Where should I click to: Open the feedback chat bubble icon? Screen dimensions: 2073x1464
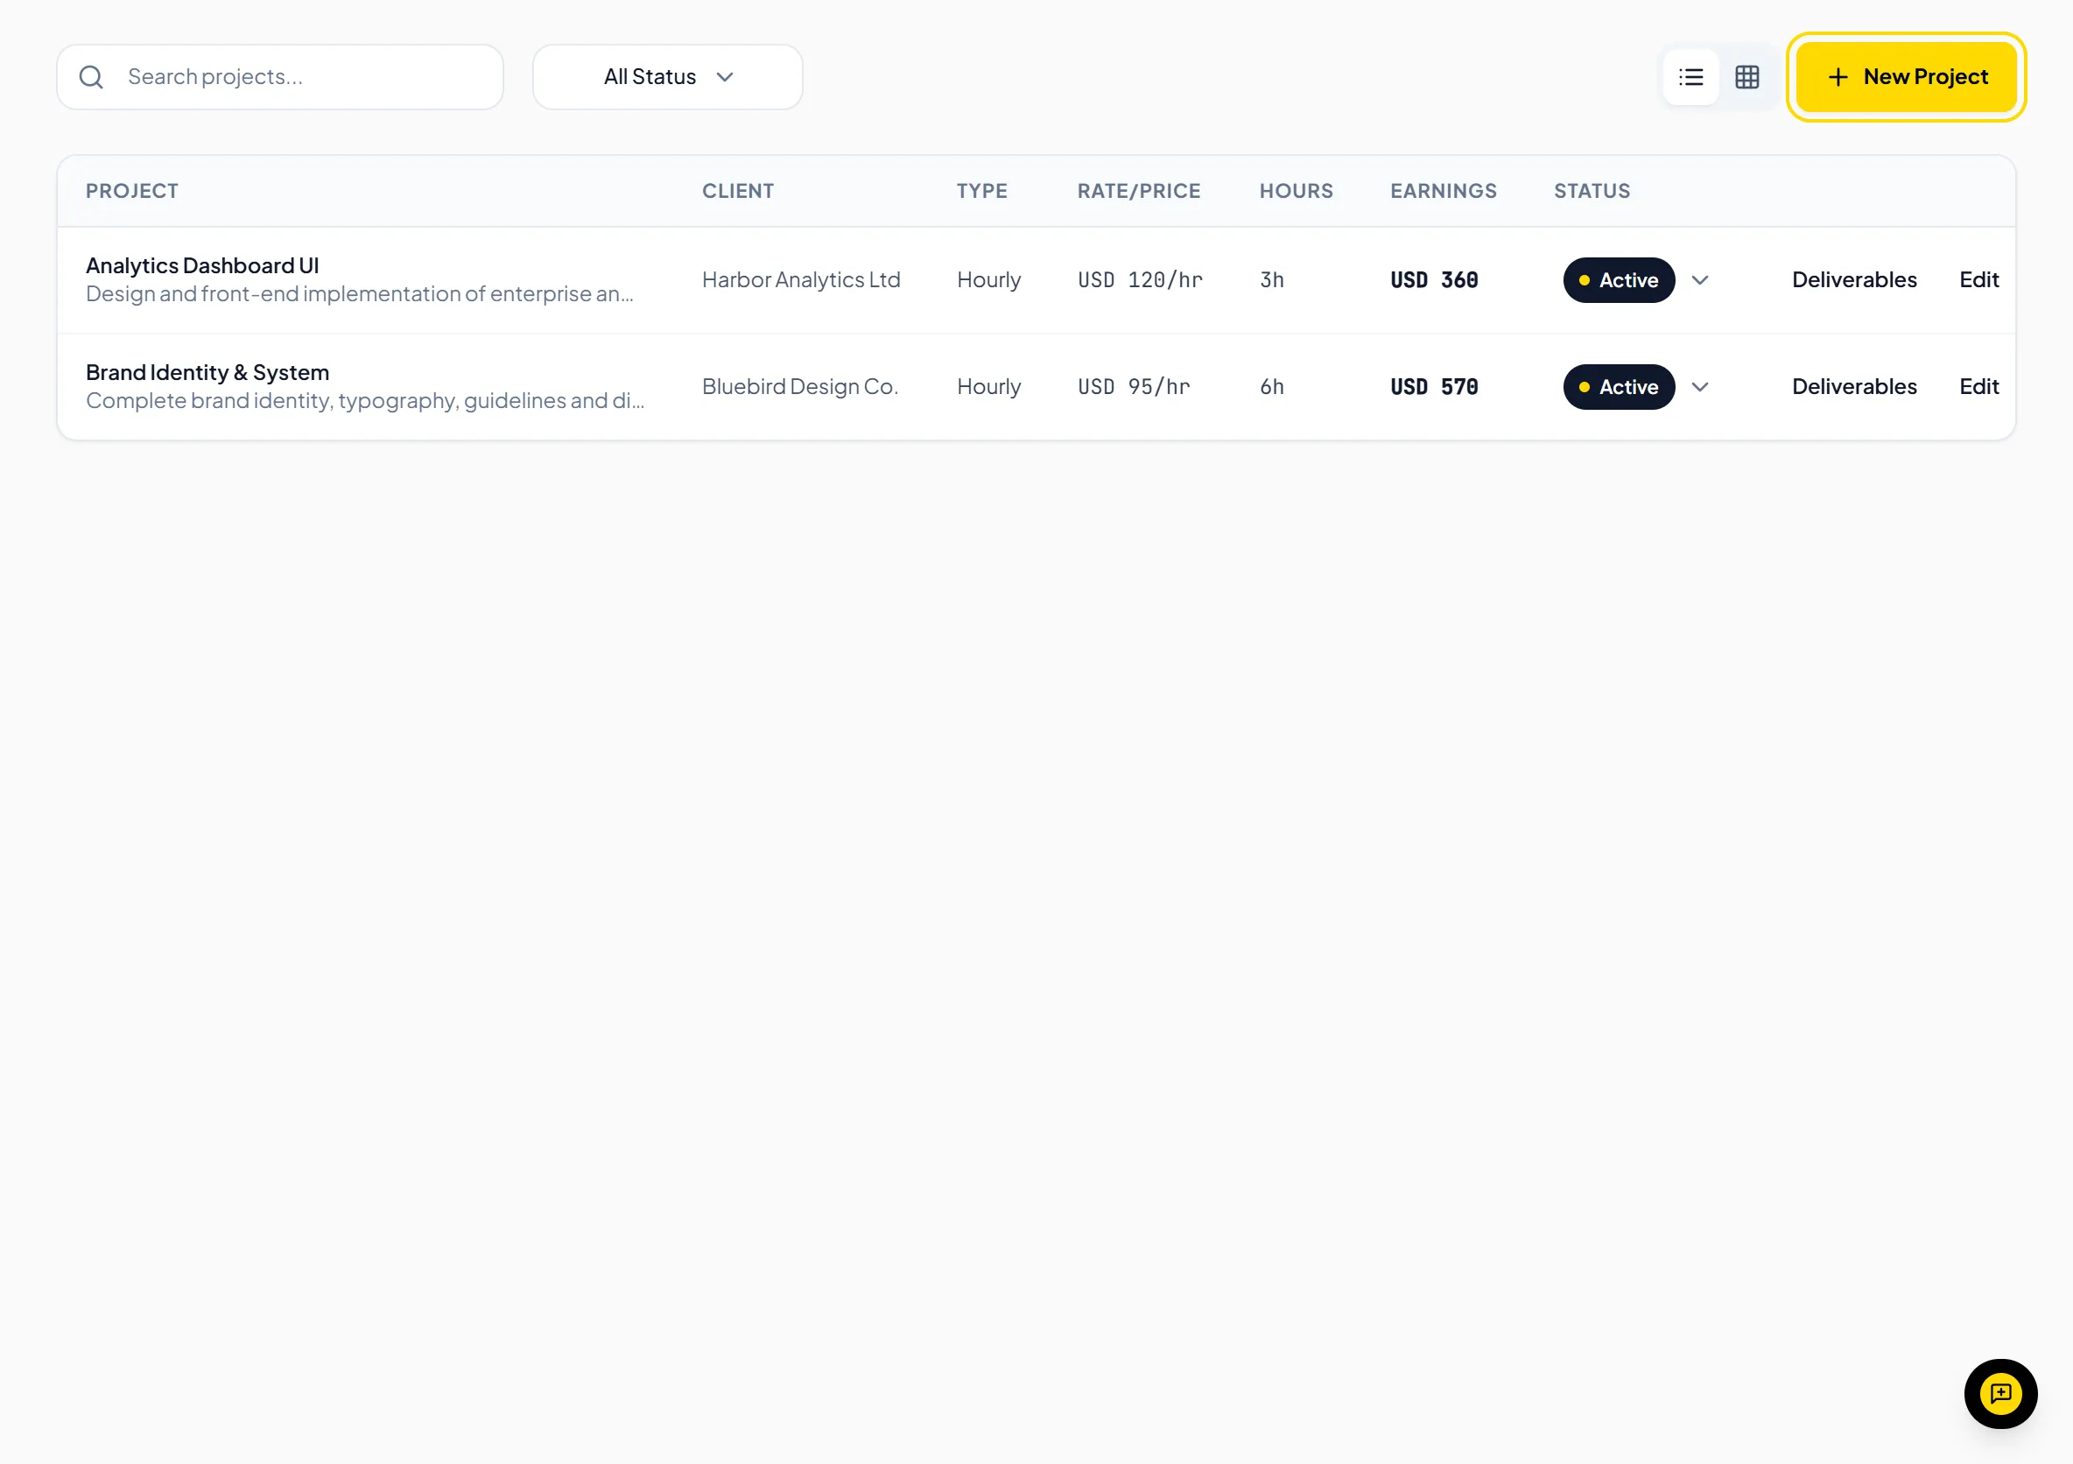coord(1999,1393)
